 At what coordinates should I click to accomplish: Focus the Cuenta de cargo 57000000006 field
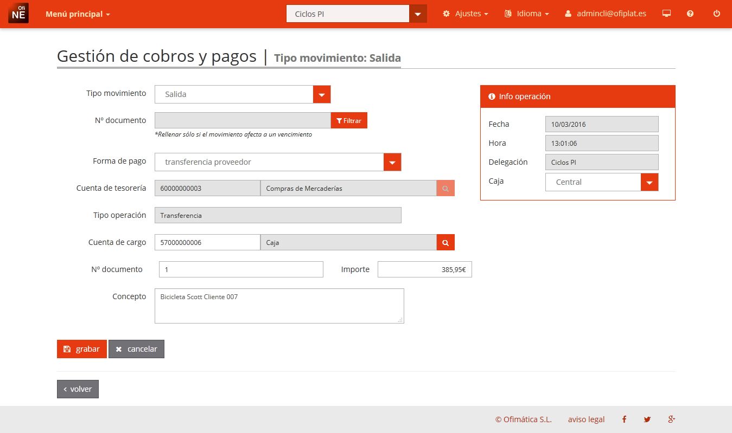point(207,242)
